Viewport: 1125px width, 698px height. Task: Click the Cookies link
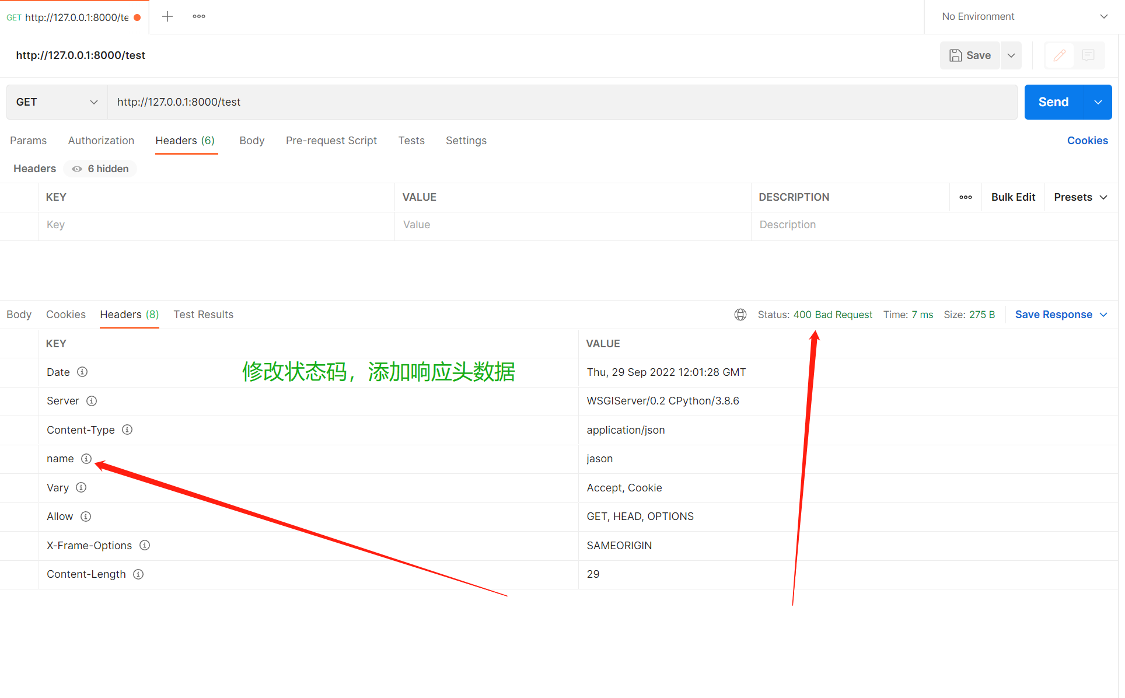coord(1087,141)
